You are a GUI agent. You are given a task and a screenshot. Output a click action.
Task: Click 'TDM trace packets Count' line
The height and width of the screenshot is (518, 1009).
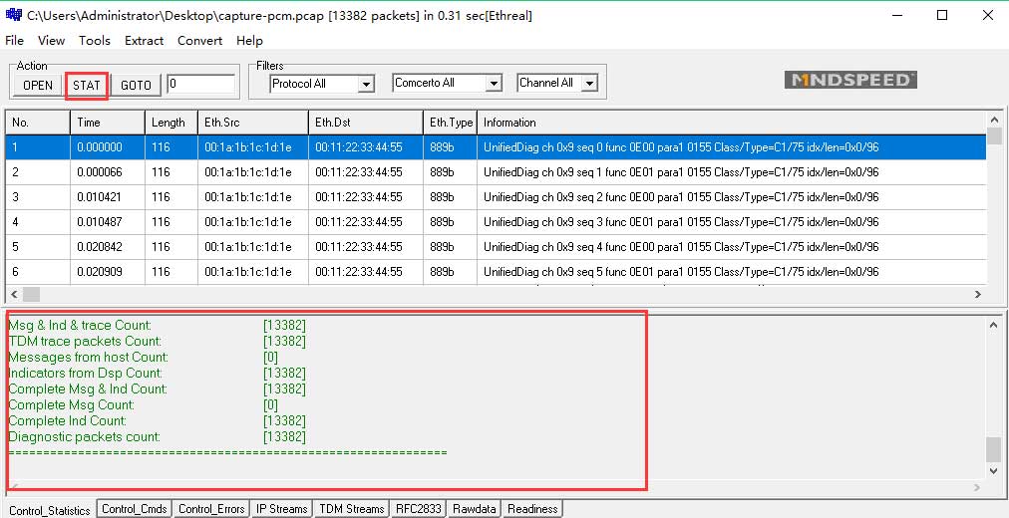click(x=157, y=342)
